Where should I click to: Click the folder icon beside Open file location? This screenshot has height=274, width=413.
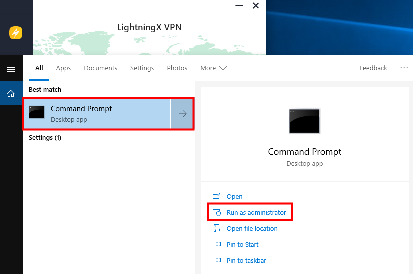[216, 228]
